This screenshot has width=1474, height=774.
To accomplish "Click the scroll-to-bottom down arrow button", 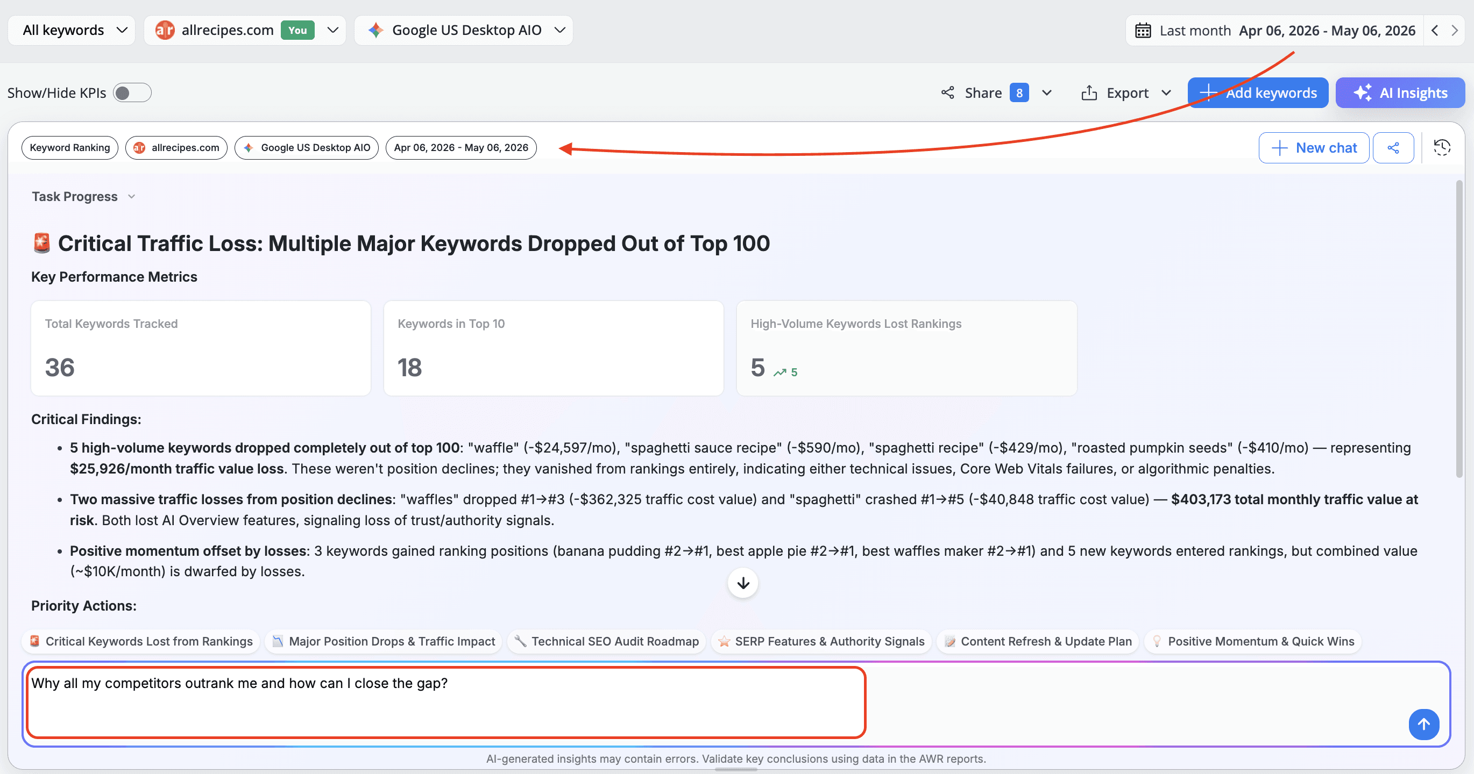I will 743,583.
